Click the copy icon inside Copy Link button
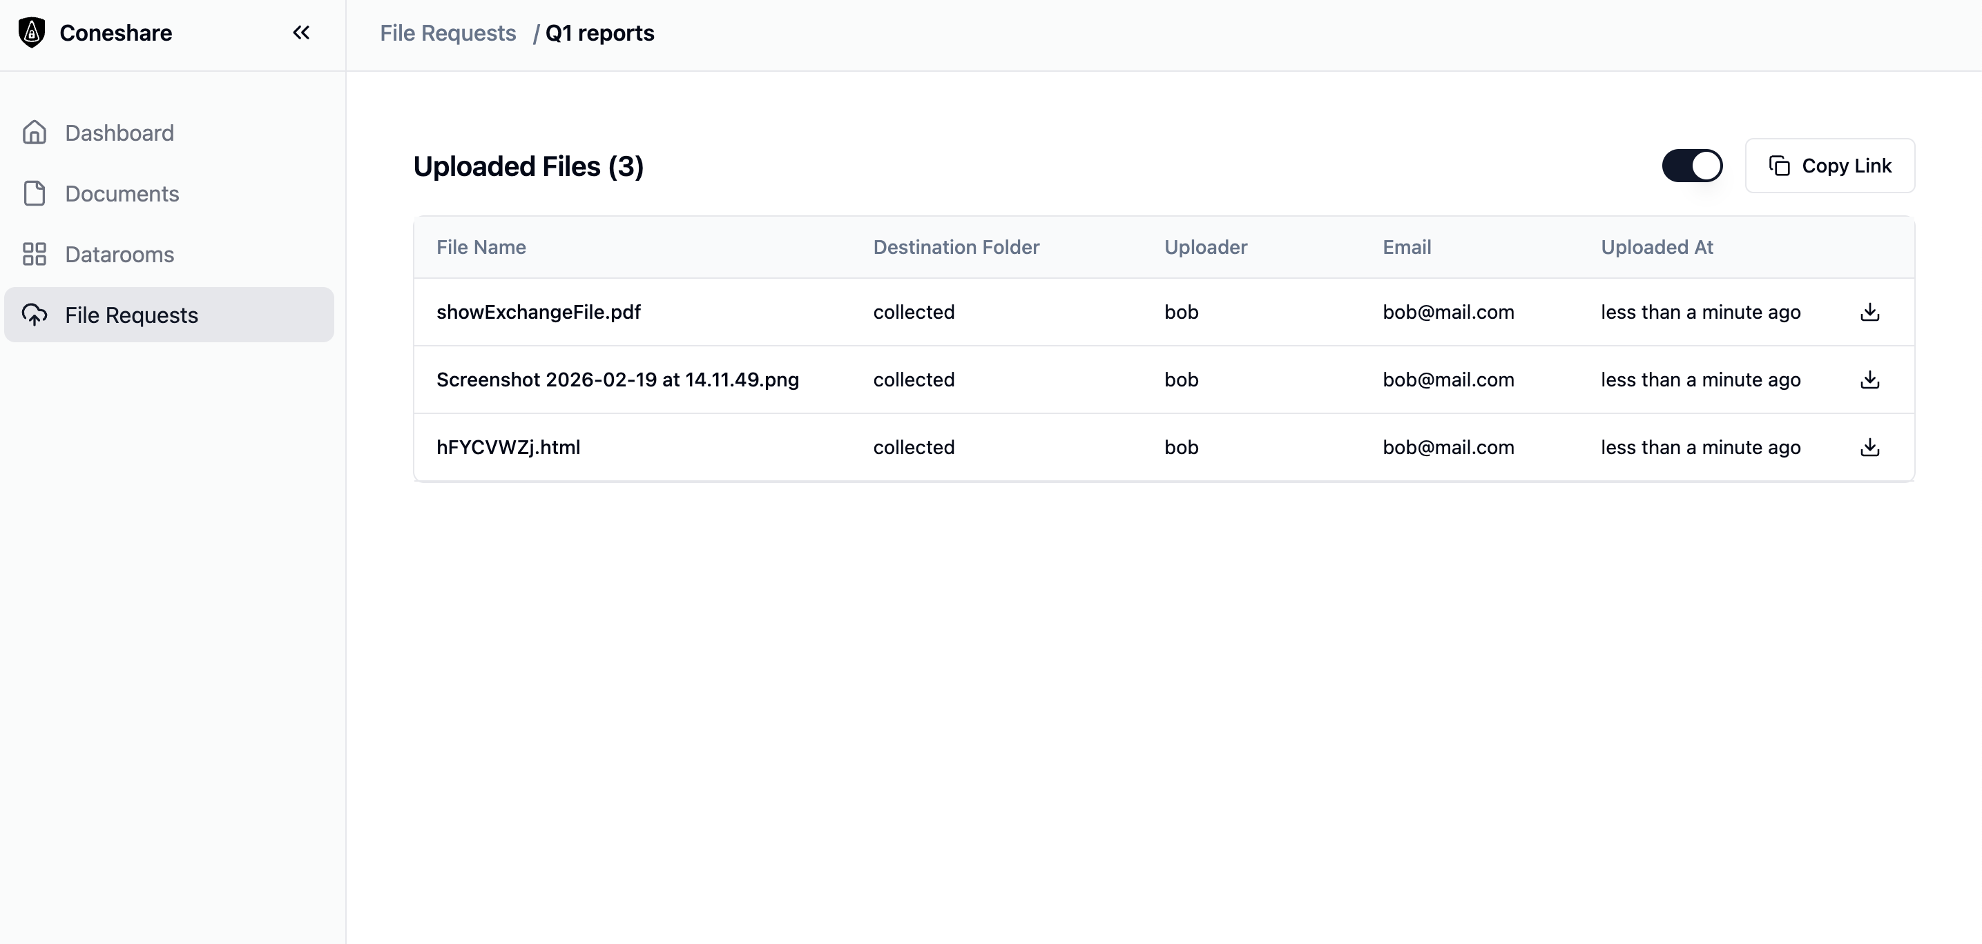The height and width of the screenshot is (944, 1982). pyautogui.click(x=1781, y=166)
